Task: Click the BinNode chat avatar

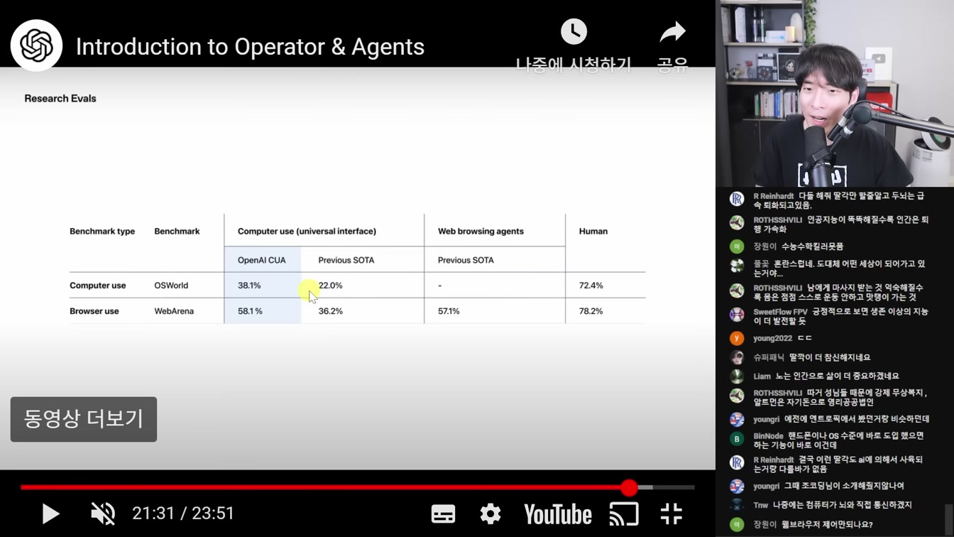Action: pos(737,438)
